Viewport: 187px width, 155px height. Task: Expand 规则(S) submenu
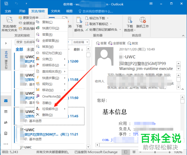(x=51, y=84)
